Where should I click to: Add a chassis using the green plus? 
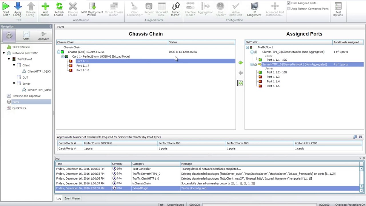click(45, 9)
